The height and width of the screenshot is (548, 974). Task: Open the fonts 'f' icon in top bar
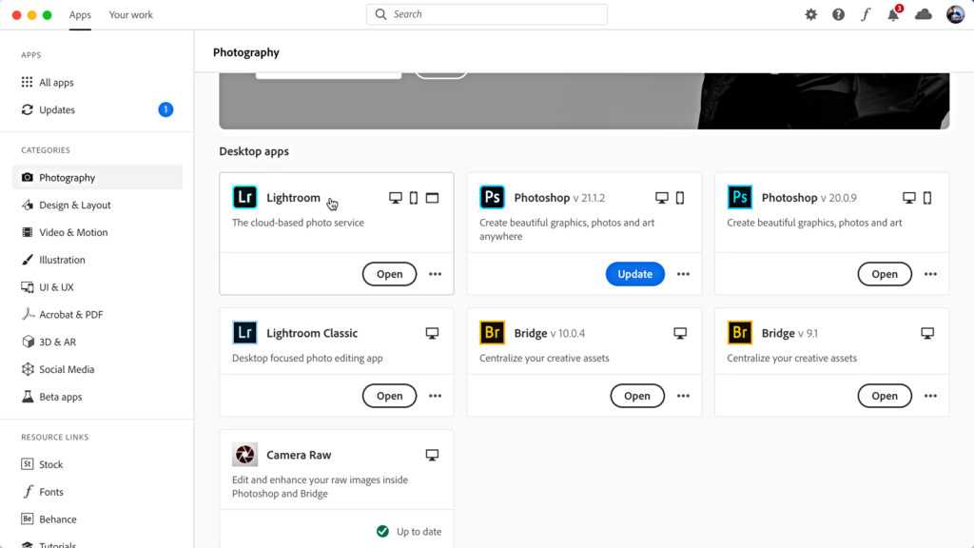click(866, 14)
